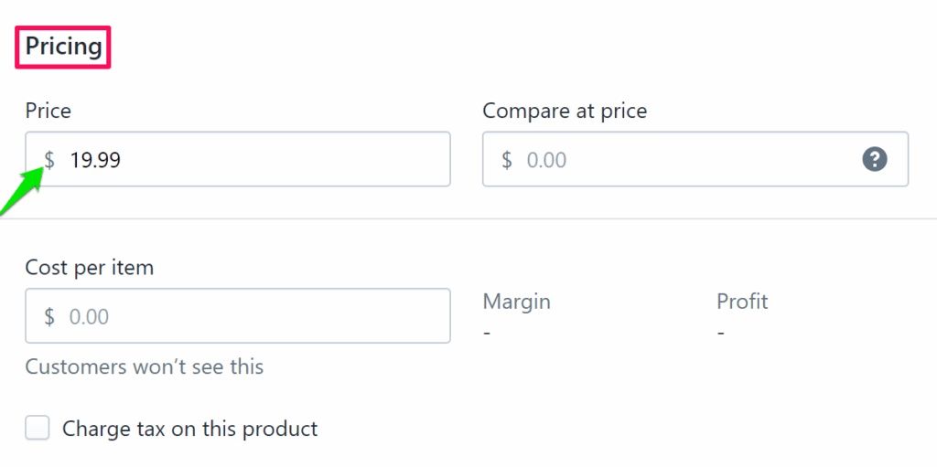
Task: Click into the Compare at price input
Action: [677, 160]
